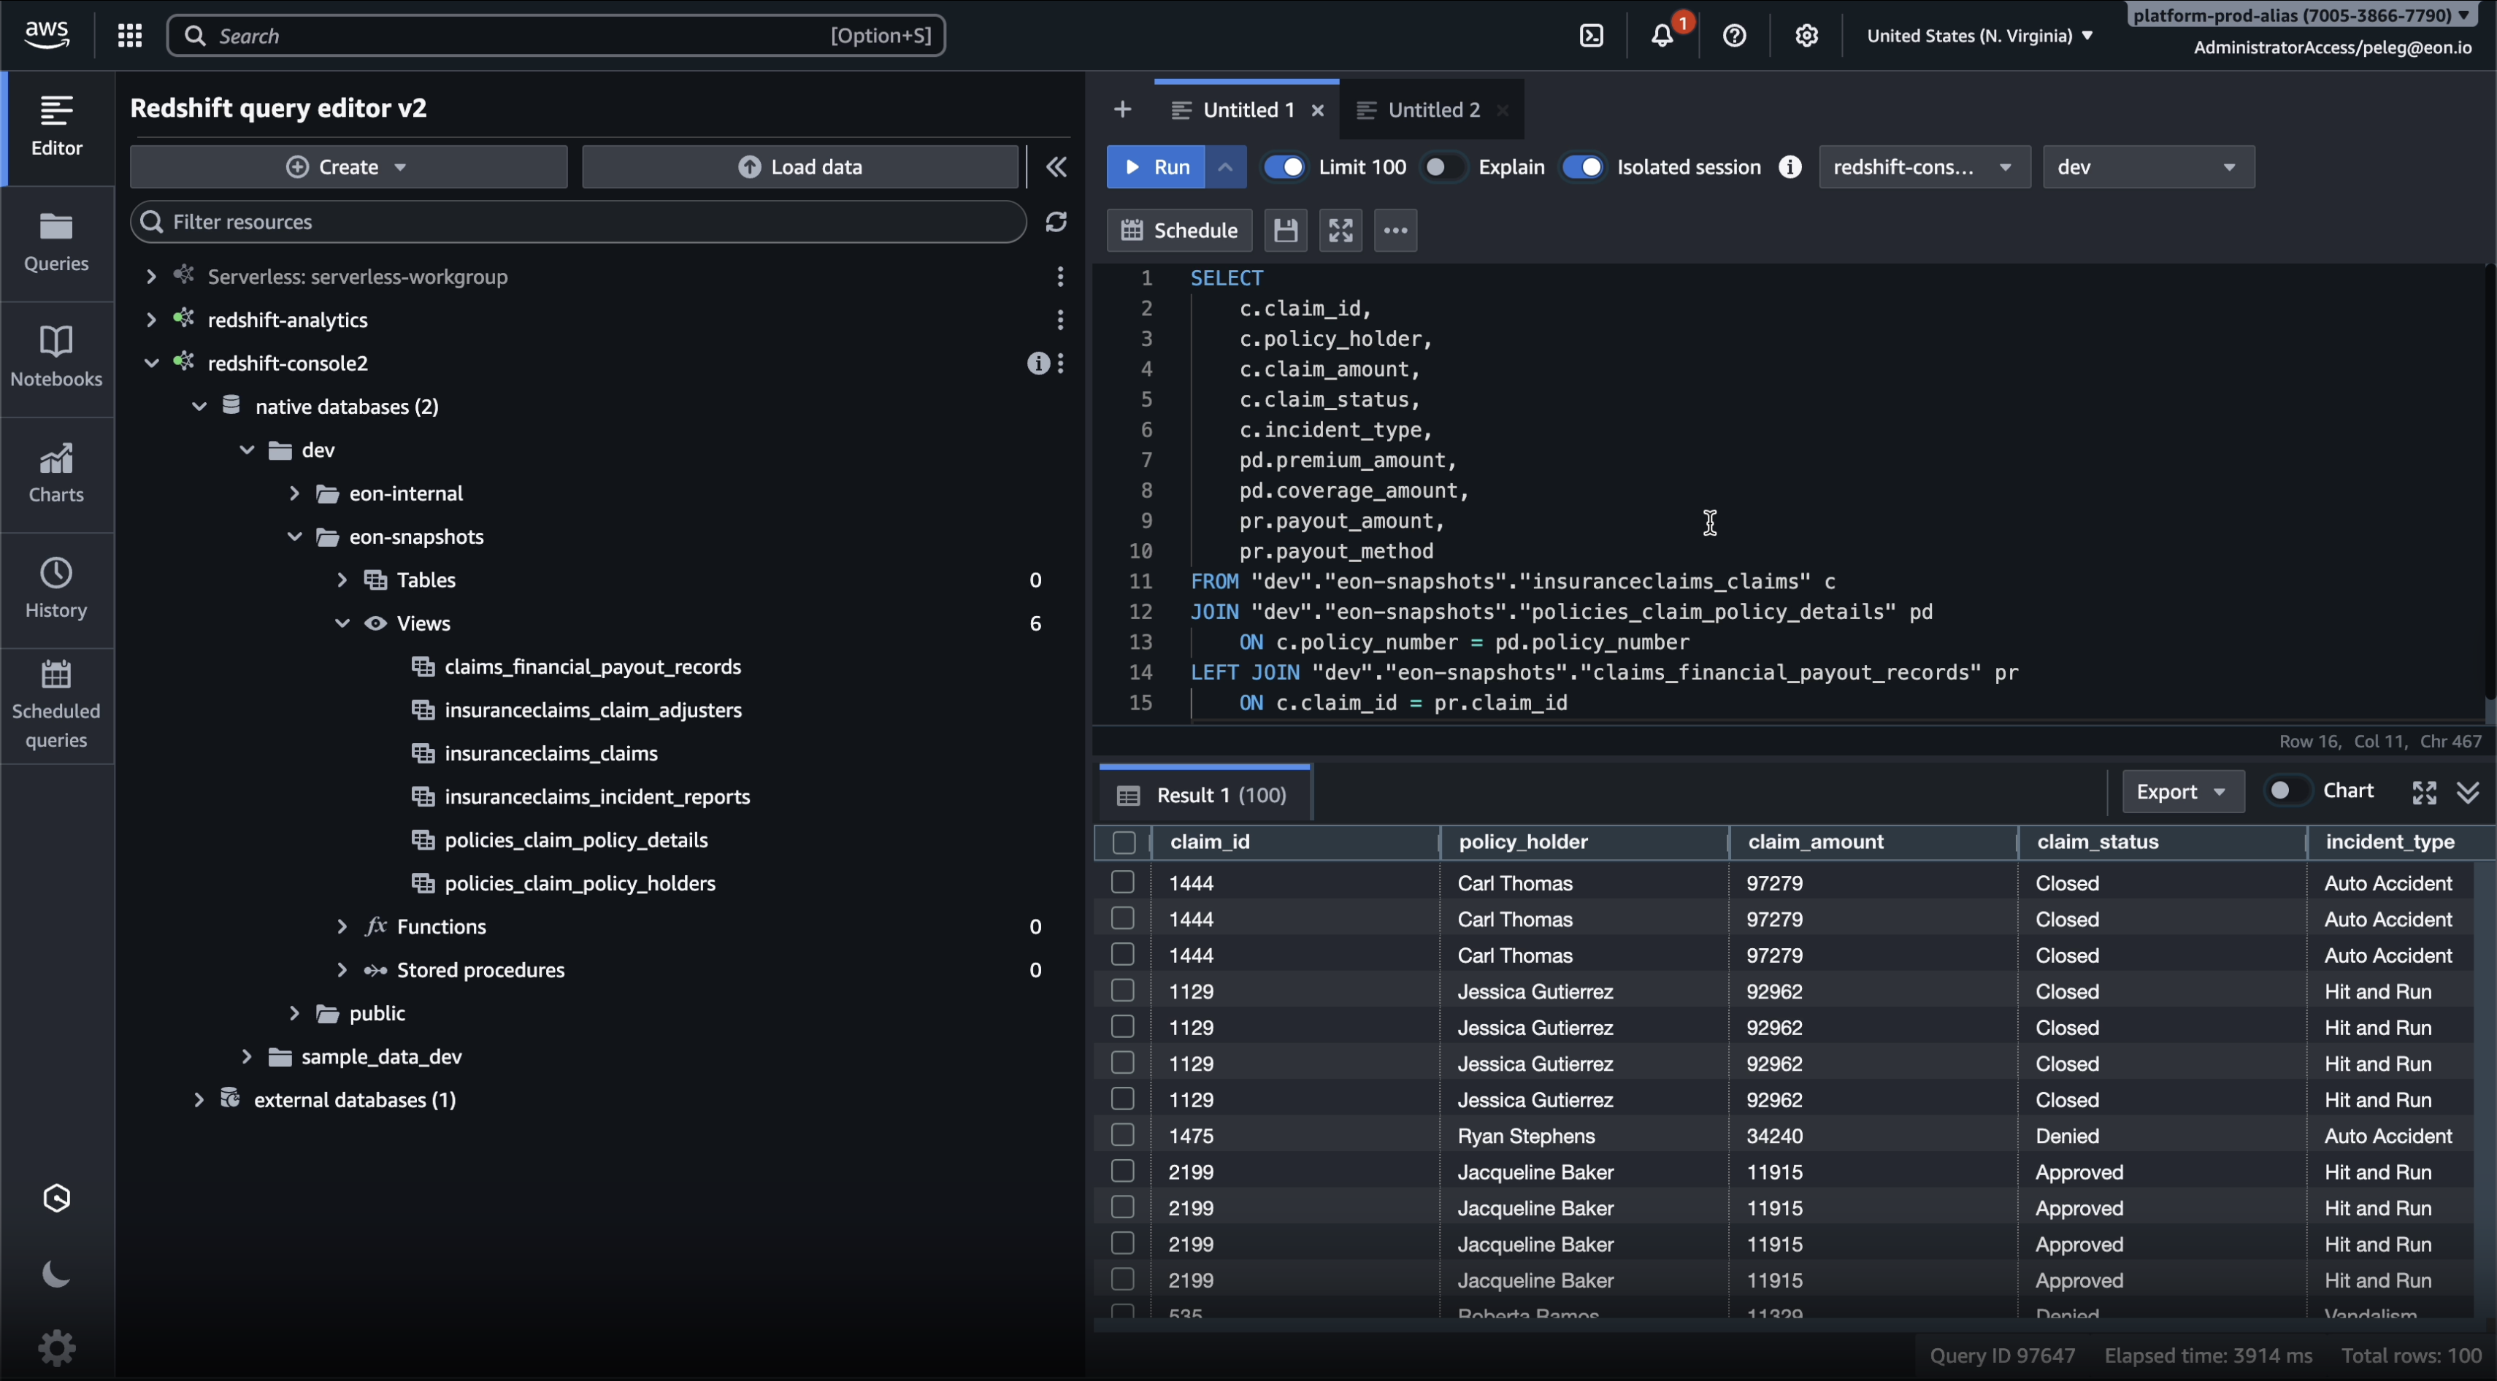This screenshot has height=1381, width=2497.
Task: Click the Run query button
Action: point(1157,166)
